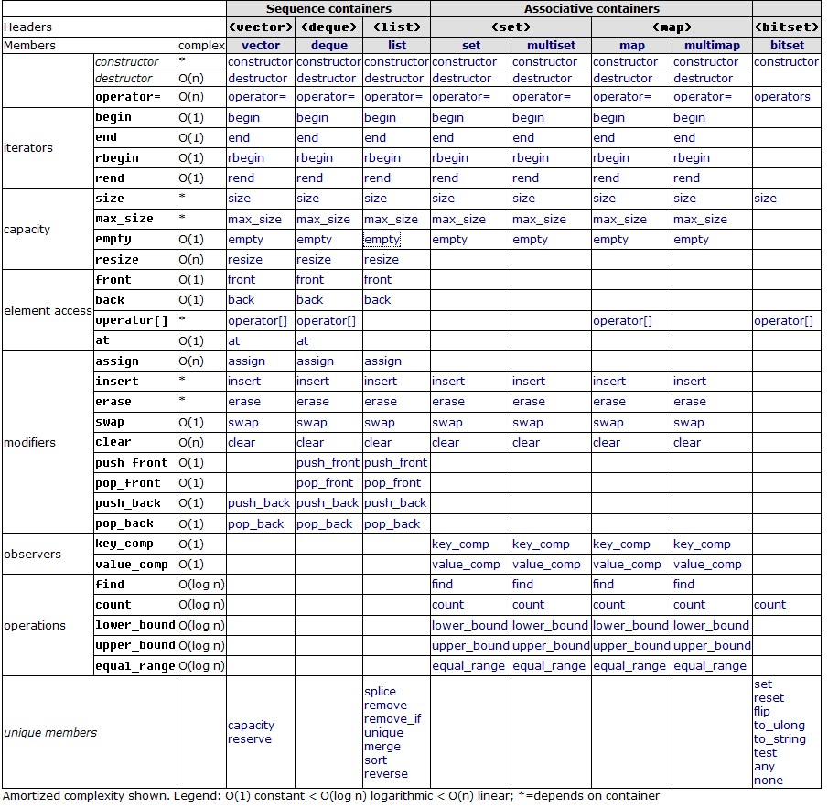Click the erase link in set column
This screenshot has width=828, height=808.
448,402
